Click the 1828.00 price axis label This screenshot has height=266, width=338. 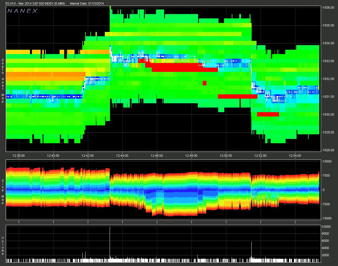click(x=328, y=150)
